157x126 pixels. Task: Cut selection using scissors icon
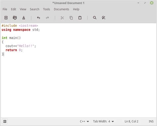click(62, 18)
